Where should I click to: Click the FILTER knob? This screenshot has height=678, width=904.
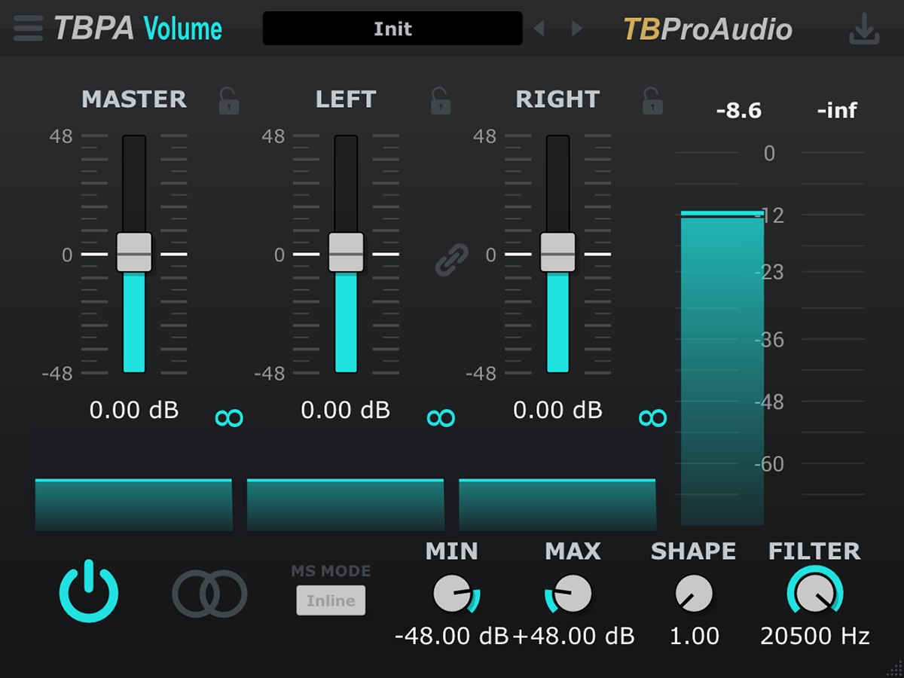tap(814, 594)
